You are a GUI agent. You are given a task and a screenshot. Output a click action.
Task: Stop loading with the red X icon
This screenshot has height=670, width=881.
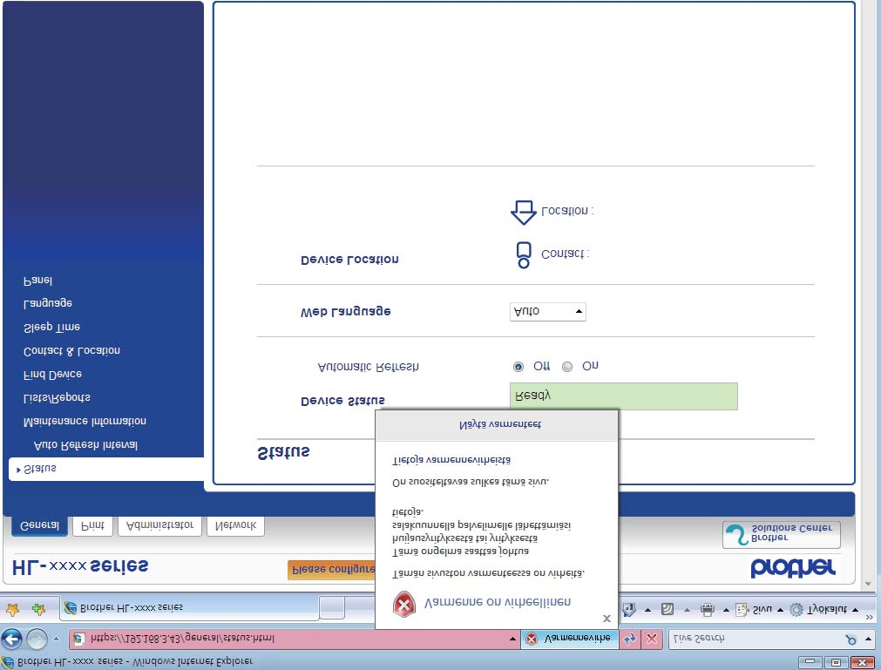point(651,640)
